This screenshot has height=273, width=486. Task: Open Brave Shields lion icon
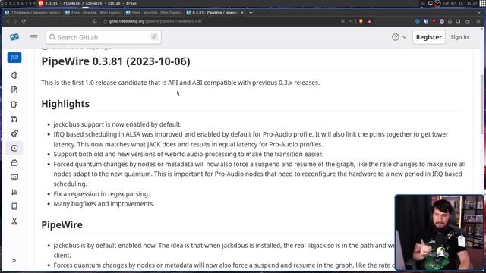click(x=361, y=21)
